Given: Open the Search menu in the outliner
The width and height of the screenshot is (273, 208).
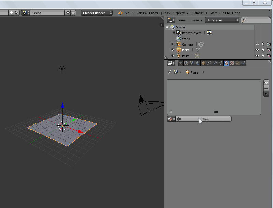Looking at the screenshot, I should coord(197,20).
